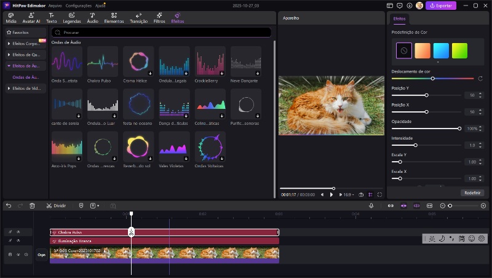Expand the Efeitos Corporais category

26,44
